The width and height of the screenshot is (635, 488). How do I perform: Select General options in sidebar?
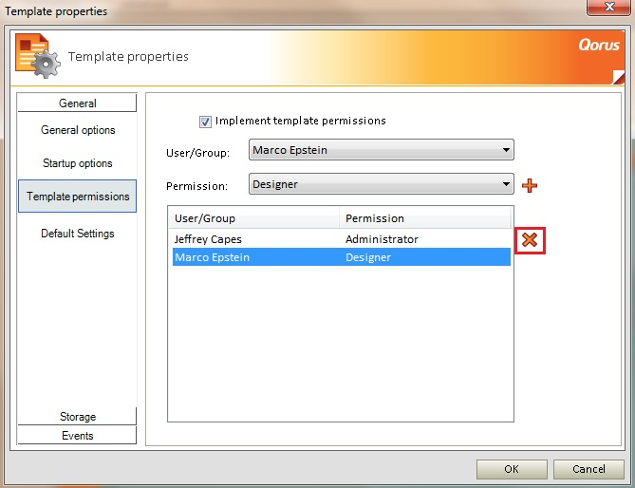[x=78, y=130]
